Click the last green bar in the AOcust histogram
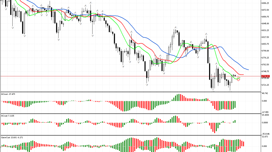Screen dimensions: 272x152 point(235,105)
